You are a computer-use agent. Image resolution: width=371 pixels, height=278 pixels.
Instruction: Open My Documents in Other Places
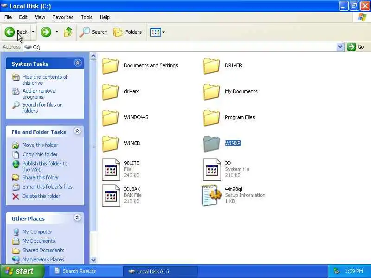[38, 241]
